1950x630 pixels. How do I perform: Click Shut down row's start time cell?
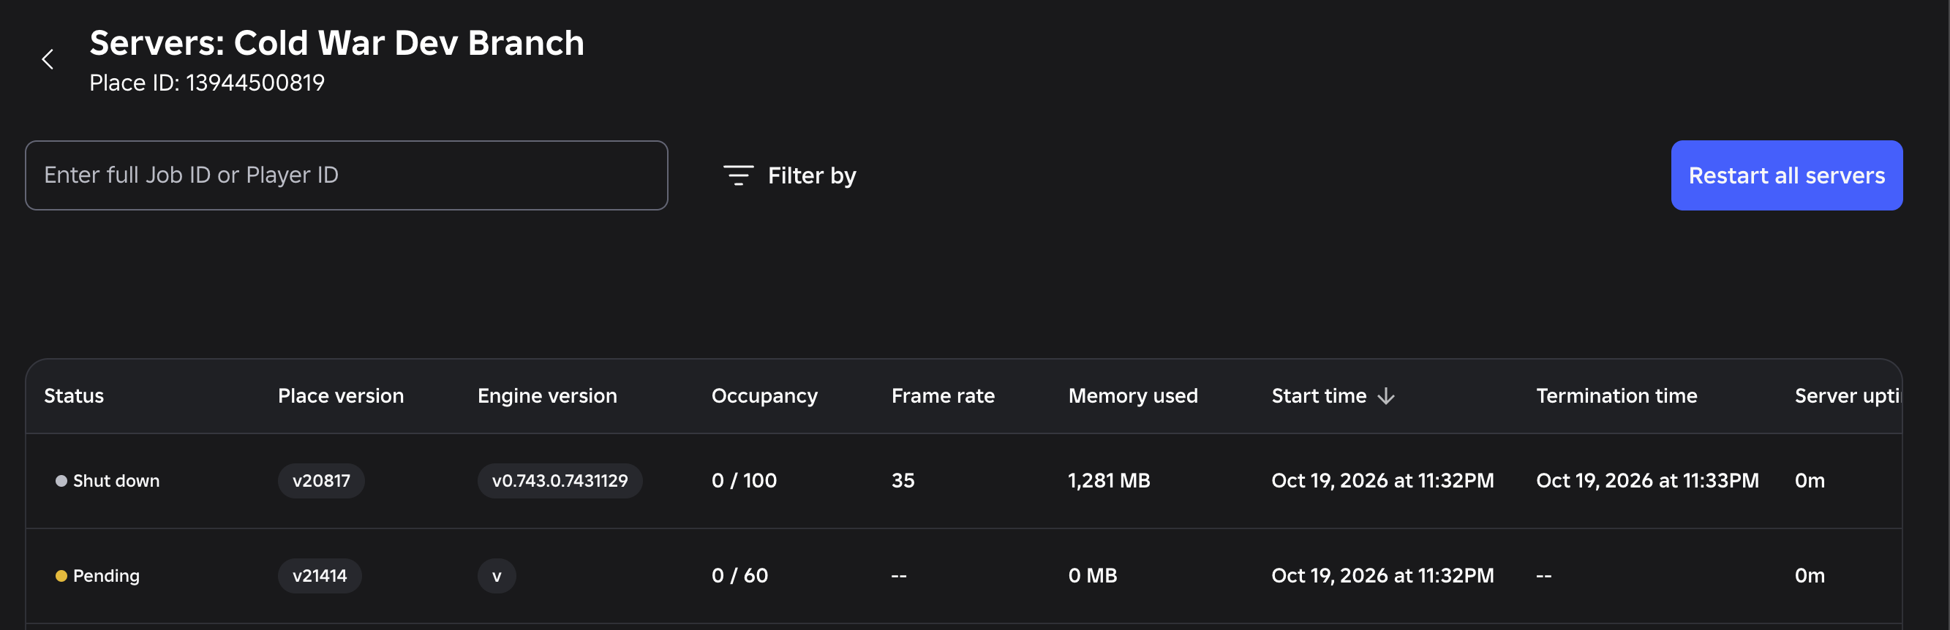[1382, 481]
